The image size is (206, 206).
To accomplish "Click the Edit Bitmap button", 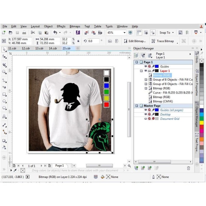I will (134, 41).
